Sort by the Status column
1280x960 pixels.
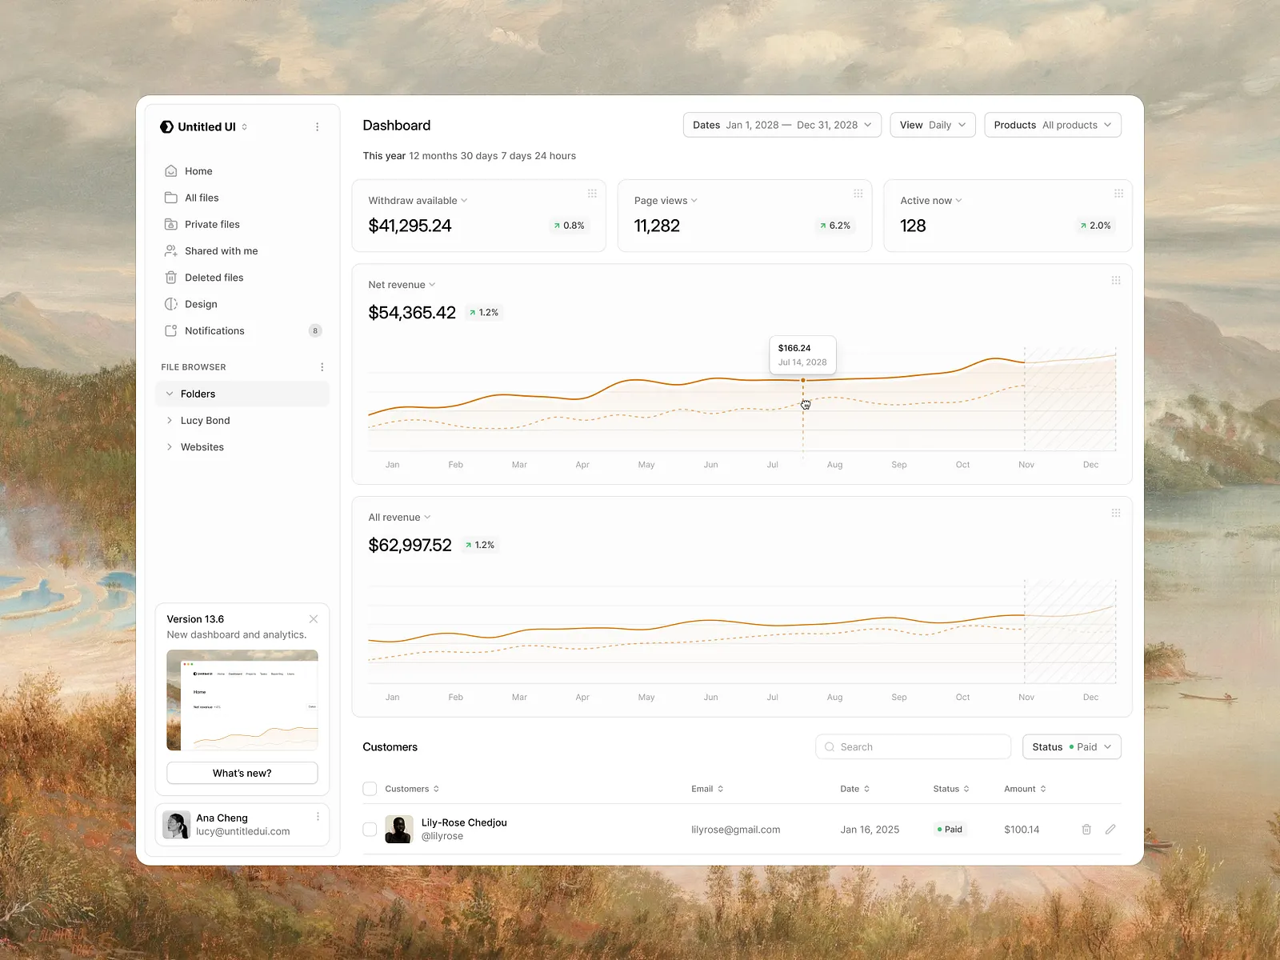(951, 789)
